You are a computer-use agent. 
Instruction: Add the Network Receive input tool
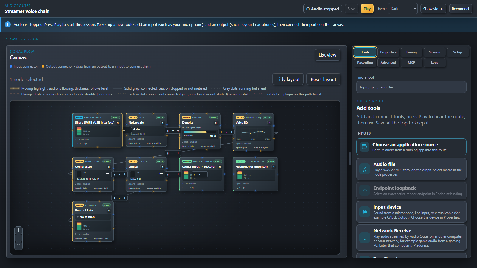(x=411, y=238)
